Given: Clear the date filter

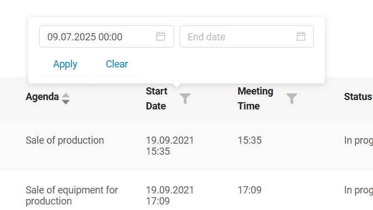Looking at the screenshot, I should click(117, 64).
